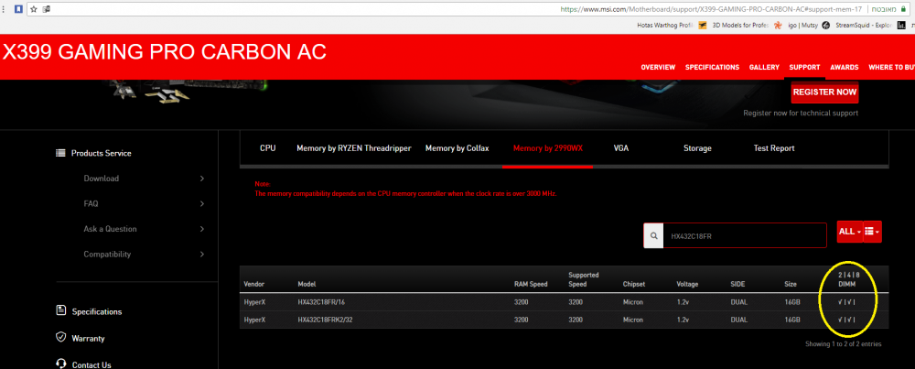915x369 pixels.
Task: Sort by Size column header
Action: tap(791, 285)
